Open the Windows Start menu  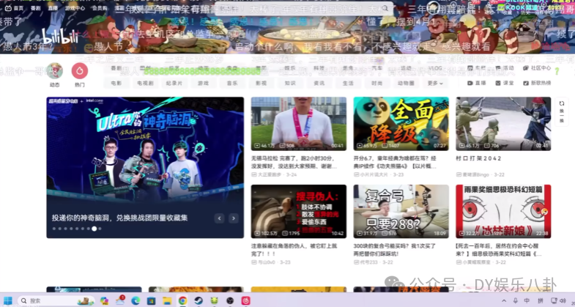point(8,300)
